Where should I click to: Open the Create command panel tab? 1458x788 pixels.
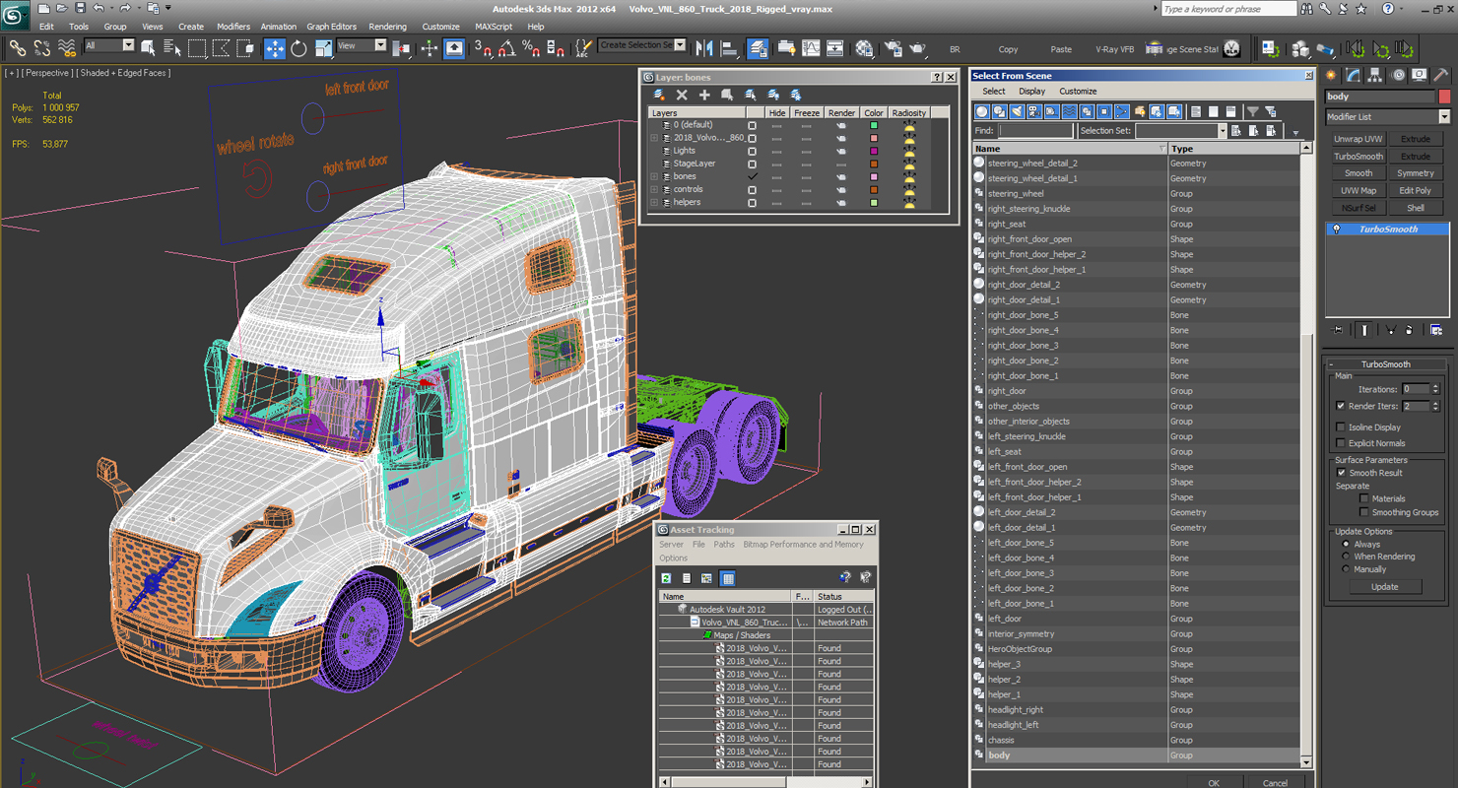click(1332, 75)
